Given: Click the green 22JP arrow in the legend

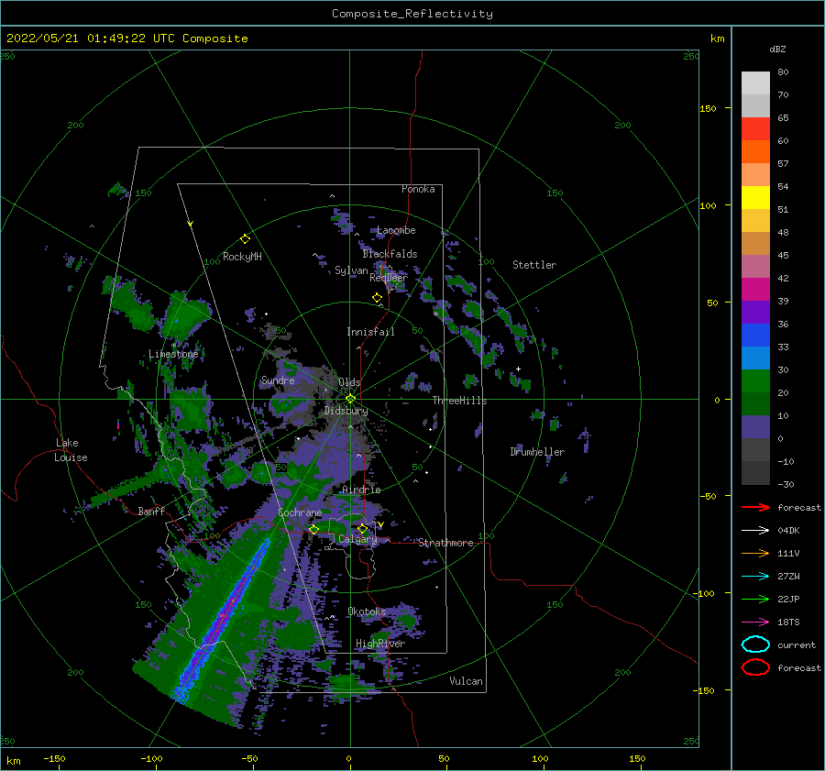Looking at the screenshot, I should [x=755, y=599].
